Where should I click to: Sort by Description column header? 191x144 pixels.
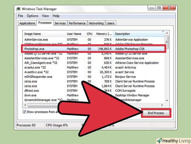[x=139, y=34]
